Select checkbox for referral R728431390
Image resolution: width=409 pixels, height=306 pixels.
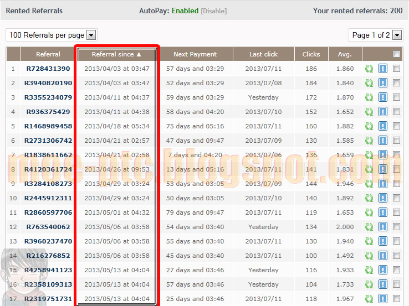[x=396, y=69]
